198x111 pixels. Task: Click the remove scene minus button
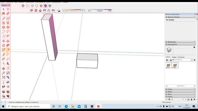coord(172,99)
